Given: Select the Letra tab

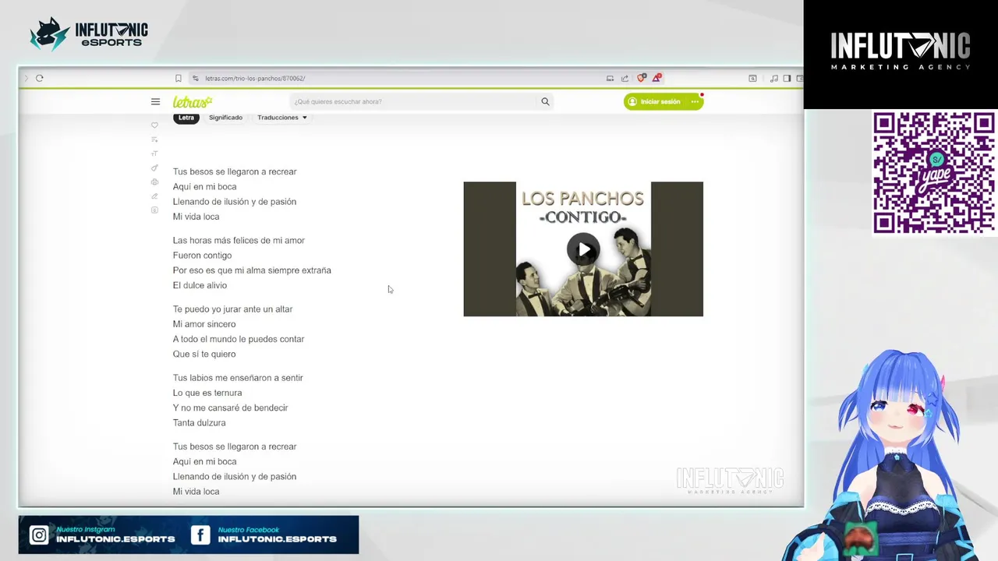Looking at the screenshot, I should (x=186, y=118).
